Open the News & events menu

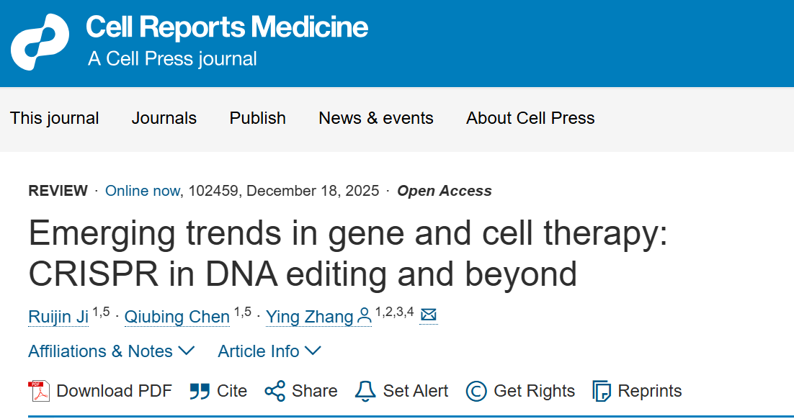pyautogui.click(x=376, y=118)
